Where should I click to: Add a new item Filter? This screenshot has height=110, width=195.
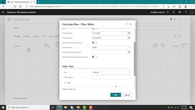tap(68, 83)
